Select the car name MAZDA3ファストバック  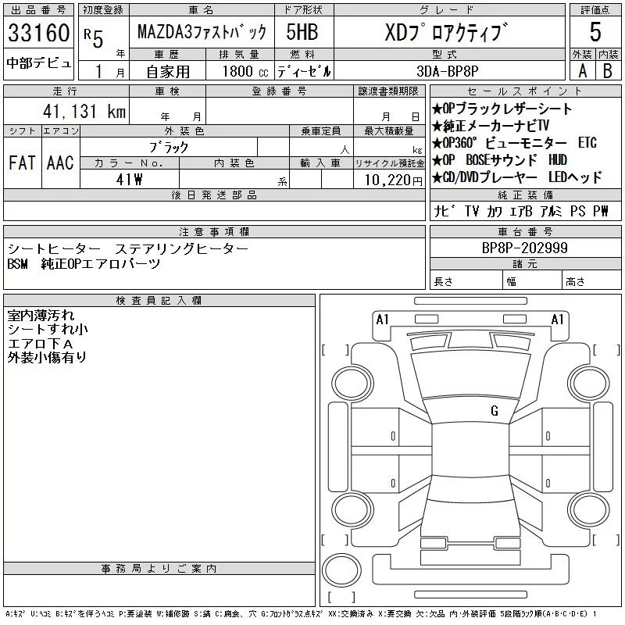point(202,32)
